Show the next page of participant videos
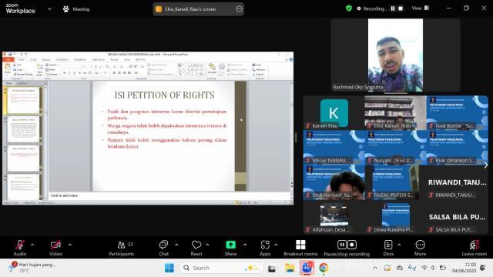 pos(485,165)
